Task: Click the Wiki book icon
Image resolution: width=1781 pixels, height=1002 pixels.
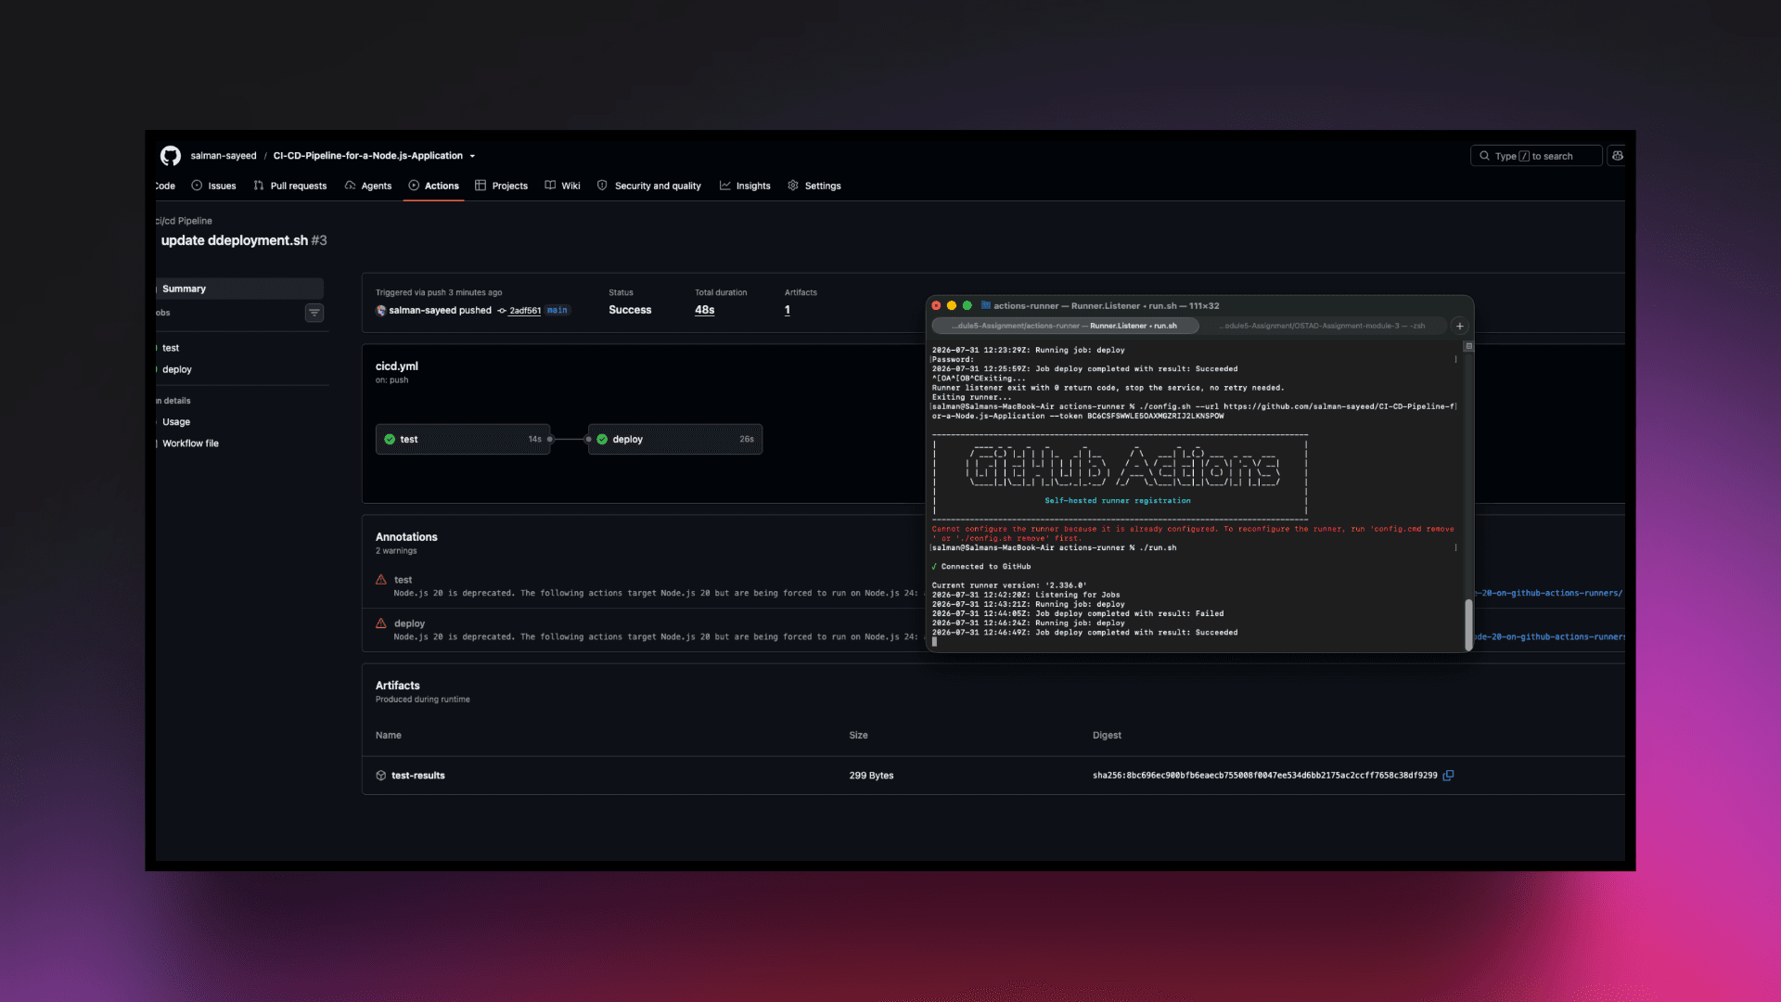Action: click(550, 186)
